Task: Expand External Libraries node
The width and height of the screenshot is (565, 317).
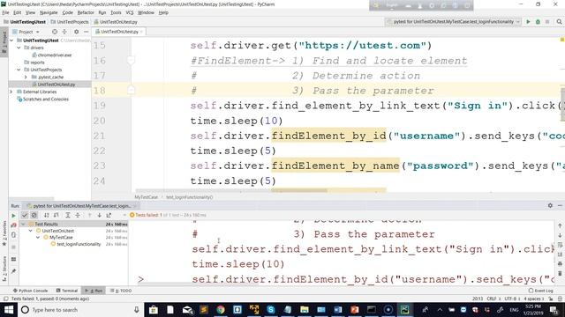Action: [11, 92]
